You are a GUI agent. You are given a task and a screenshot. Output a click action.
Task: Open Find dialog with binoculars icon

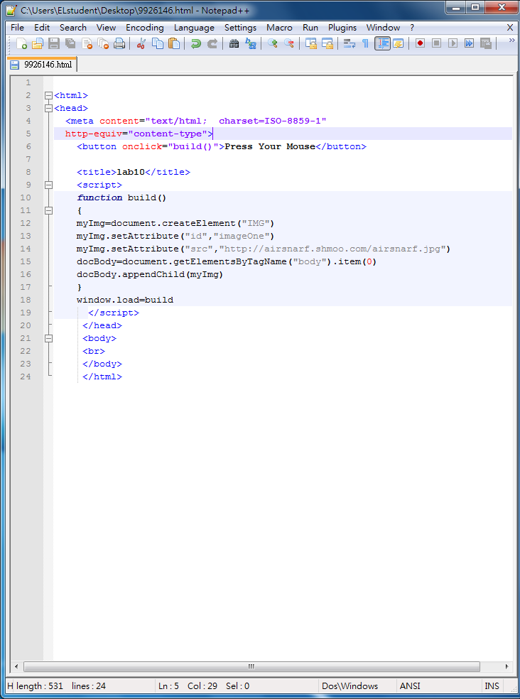point(234,43)
